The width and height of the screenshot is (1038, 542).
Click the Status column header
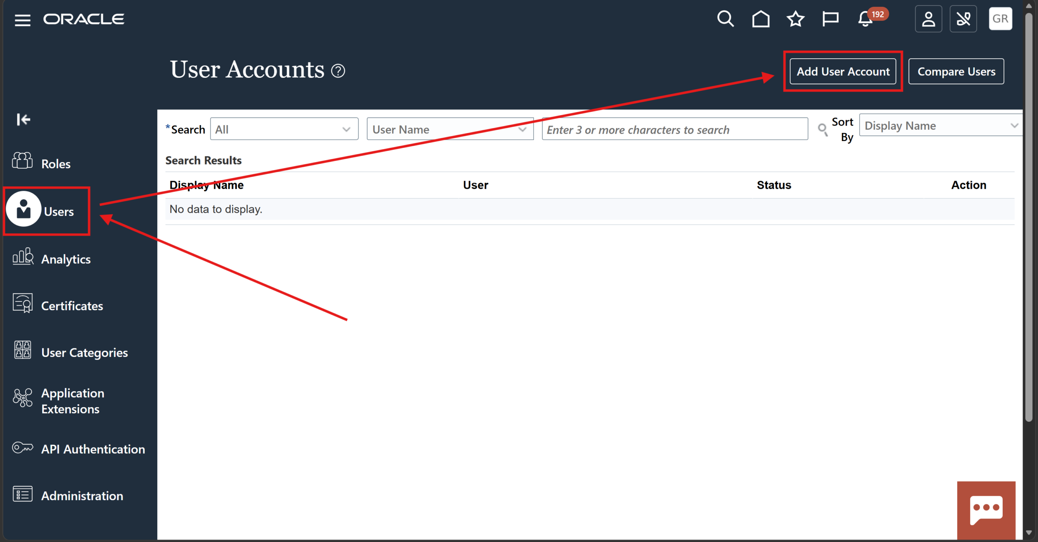774,185
